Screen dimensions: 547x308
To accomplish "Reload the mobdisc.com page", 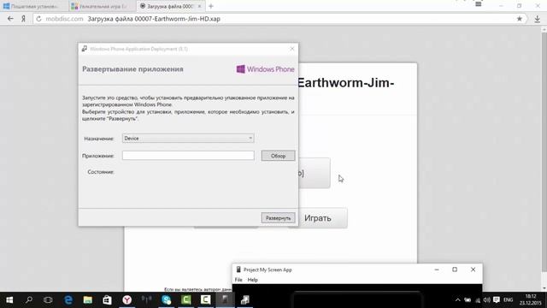I will (x=38, y=19).
